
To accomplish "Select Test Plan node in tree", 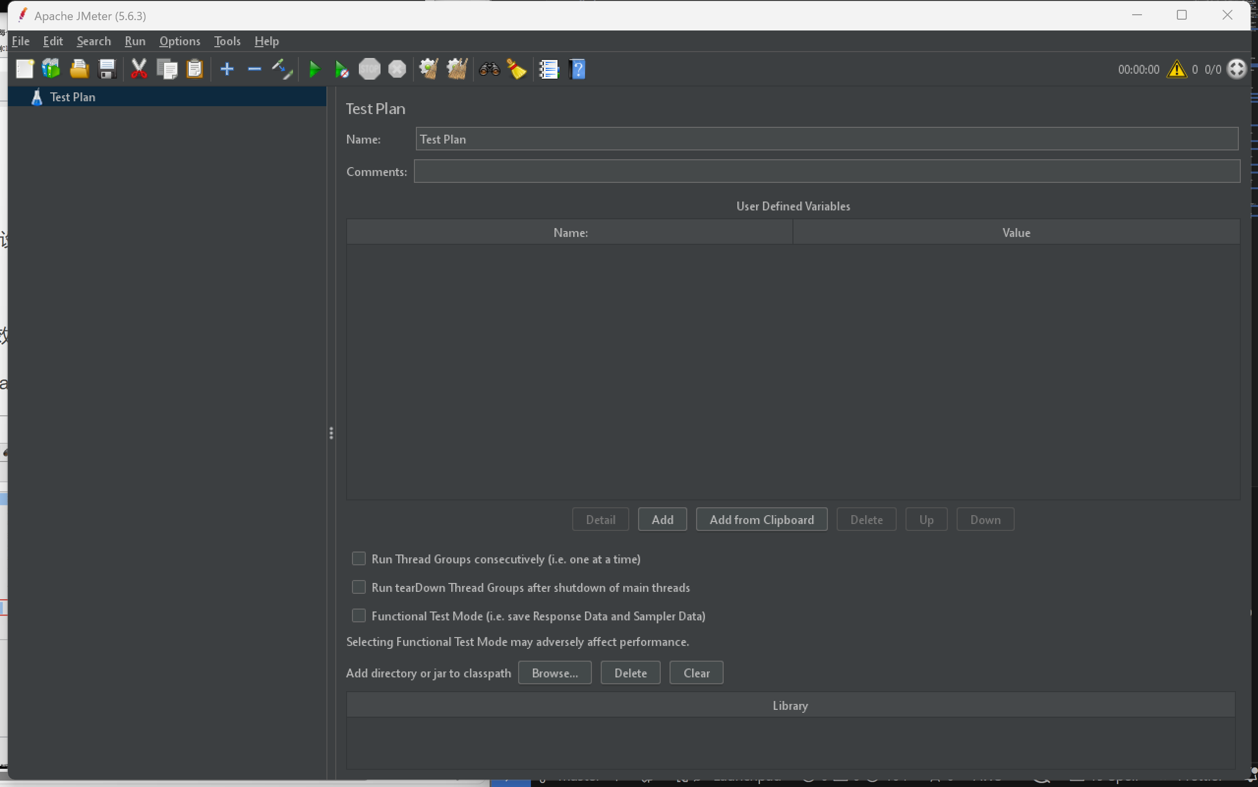I will coord(167,97).
